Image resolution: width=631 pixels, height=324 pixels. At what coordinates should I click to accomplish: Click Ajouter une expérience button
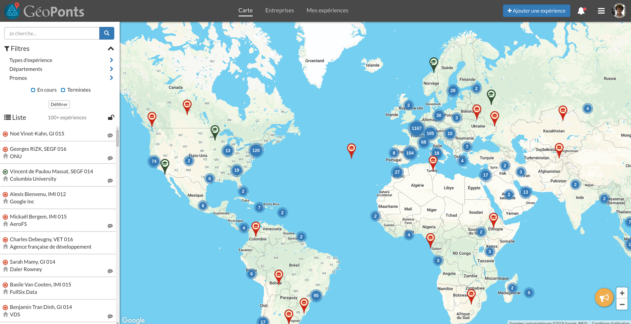coord(536,11)
